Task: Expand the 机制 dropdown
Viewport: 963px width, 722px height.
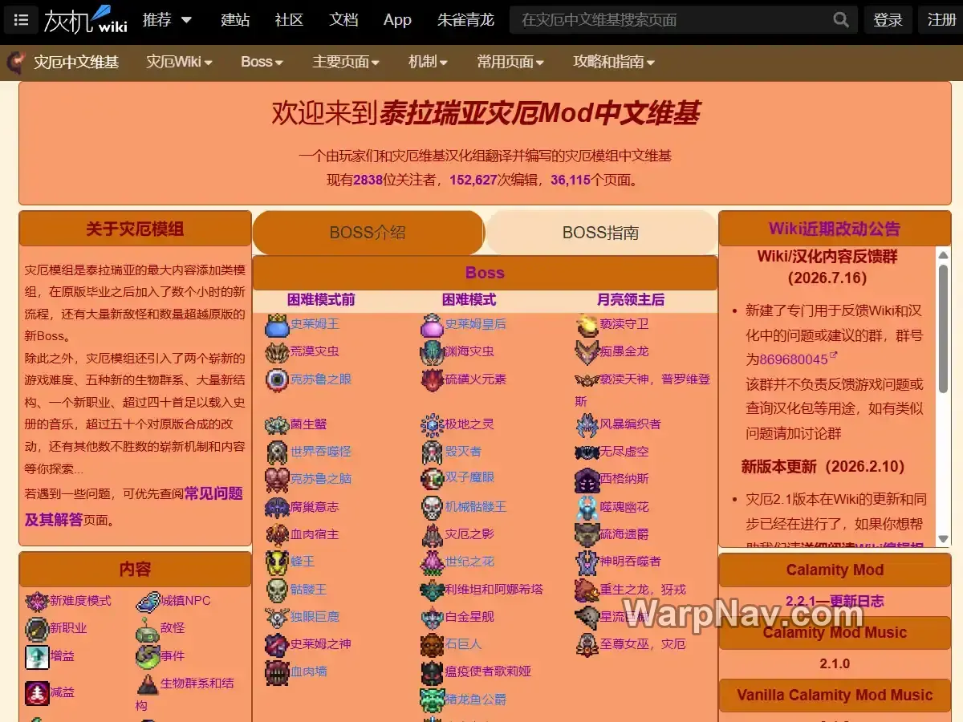Action: coord(428,62)
